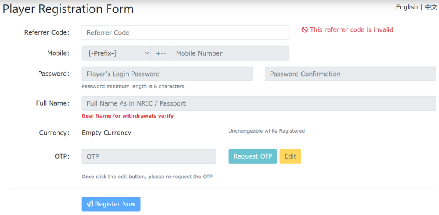Switch language to English
439x215 pixels.
tap(406, 7)
